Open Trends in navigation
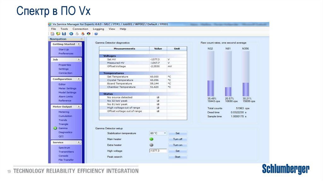The width and height of the screenshot is (323, 181). pyautogui.click(x=63, y=120)
